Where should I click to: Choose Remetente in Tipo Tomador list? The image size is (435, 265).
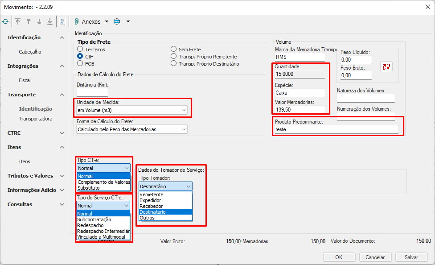pos(152,195)
